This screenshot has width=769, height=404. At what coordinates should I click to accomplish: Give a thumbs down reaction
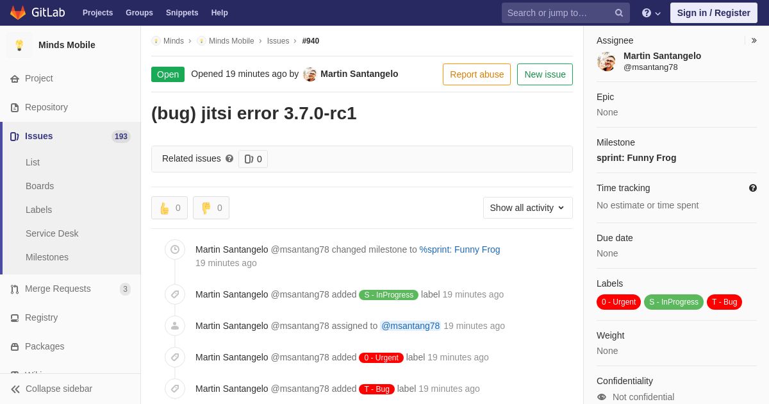tap(211, 208)
